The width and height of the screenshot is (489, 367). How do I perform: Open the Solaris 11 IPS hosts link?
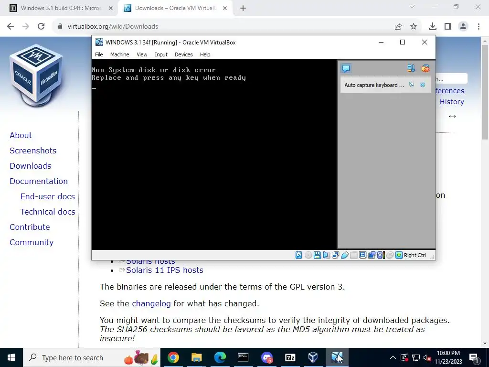pos(165,270)
